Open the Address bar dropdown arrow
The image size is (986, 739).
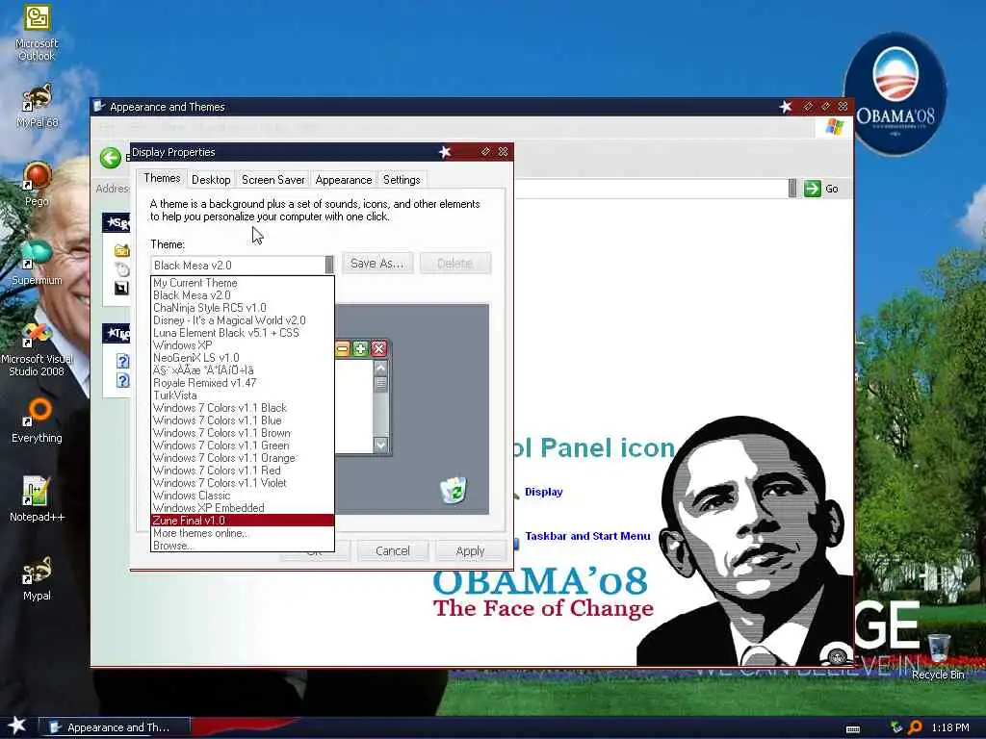[792, 189]
